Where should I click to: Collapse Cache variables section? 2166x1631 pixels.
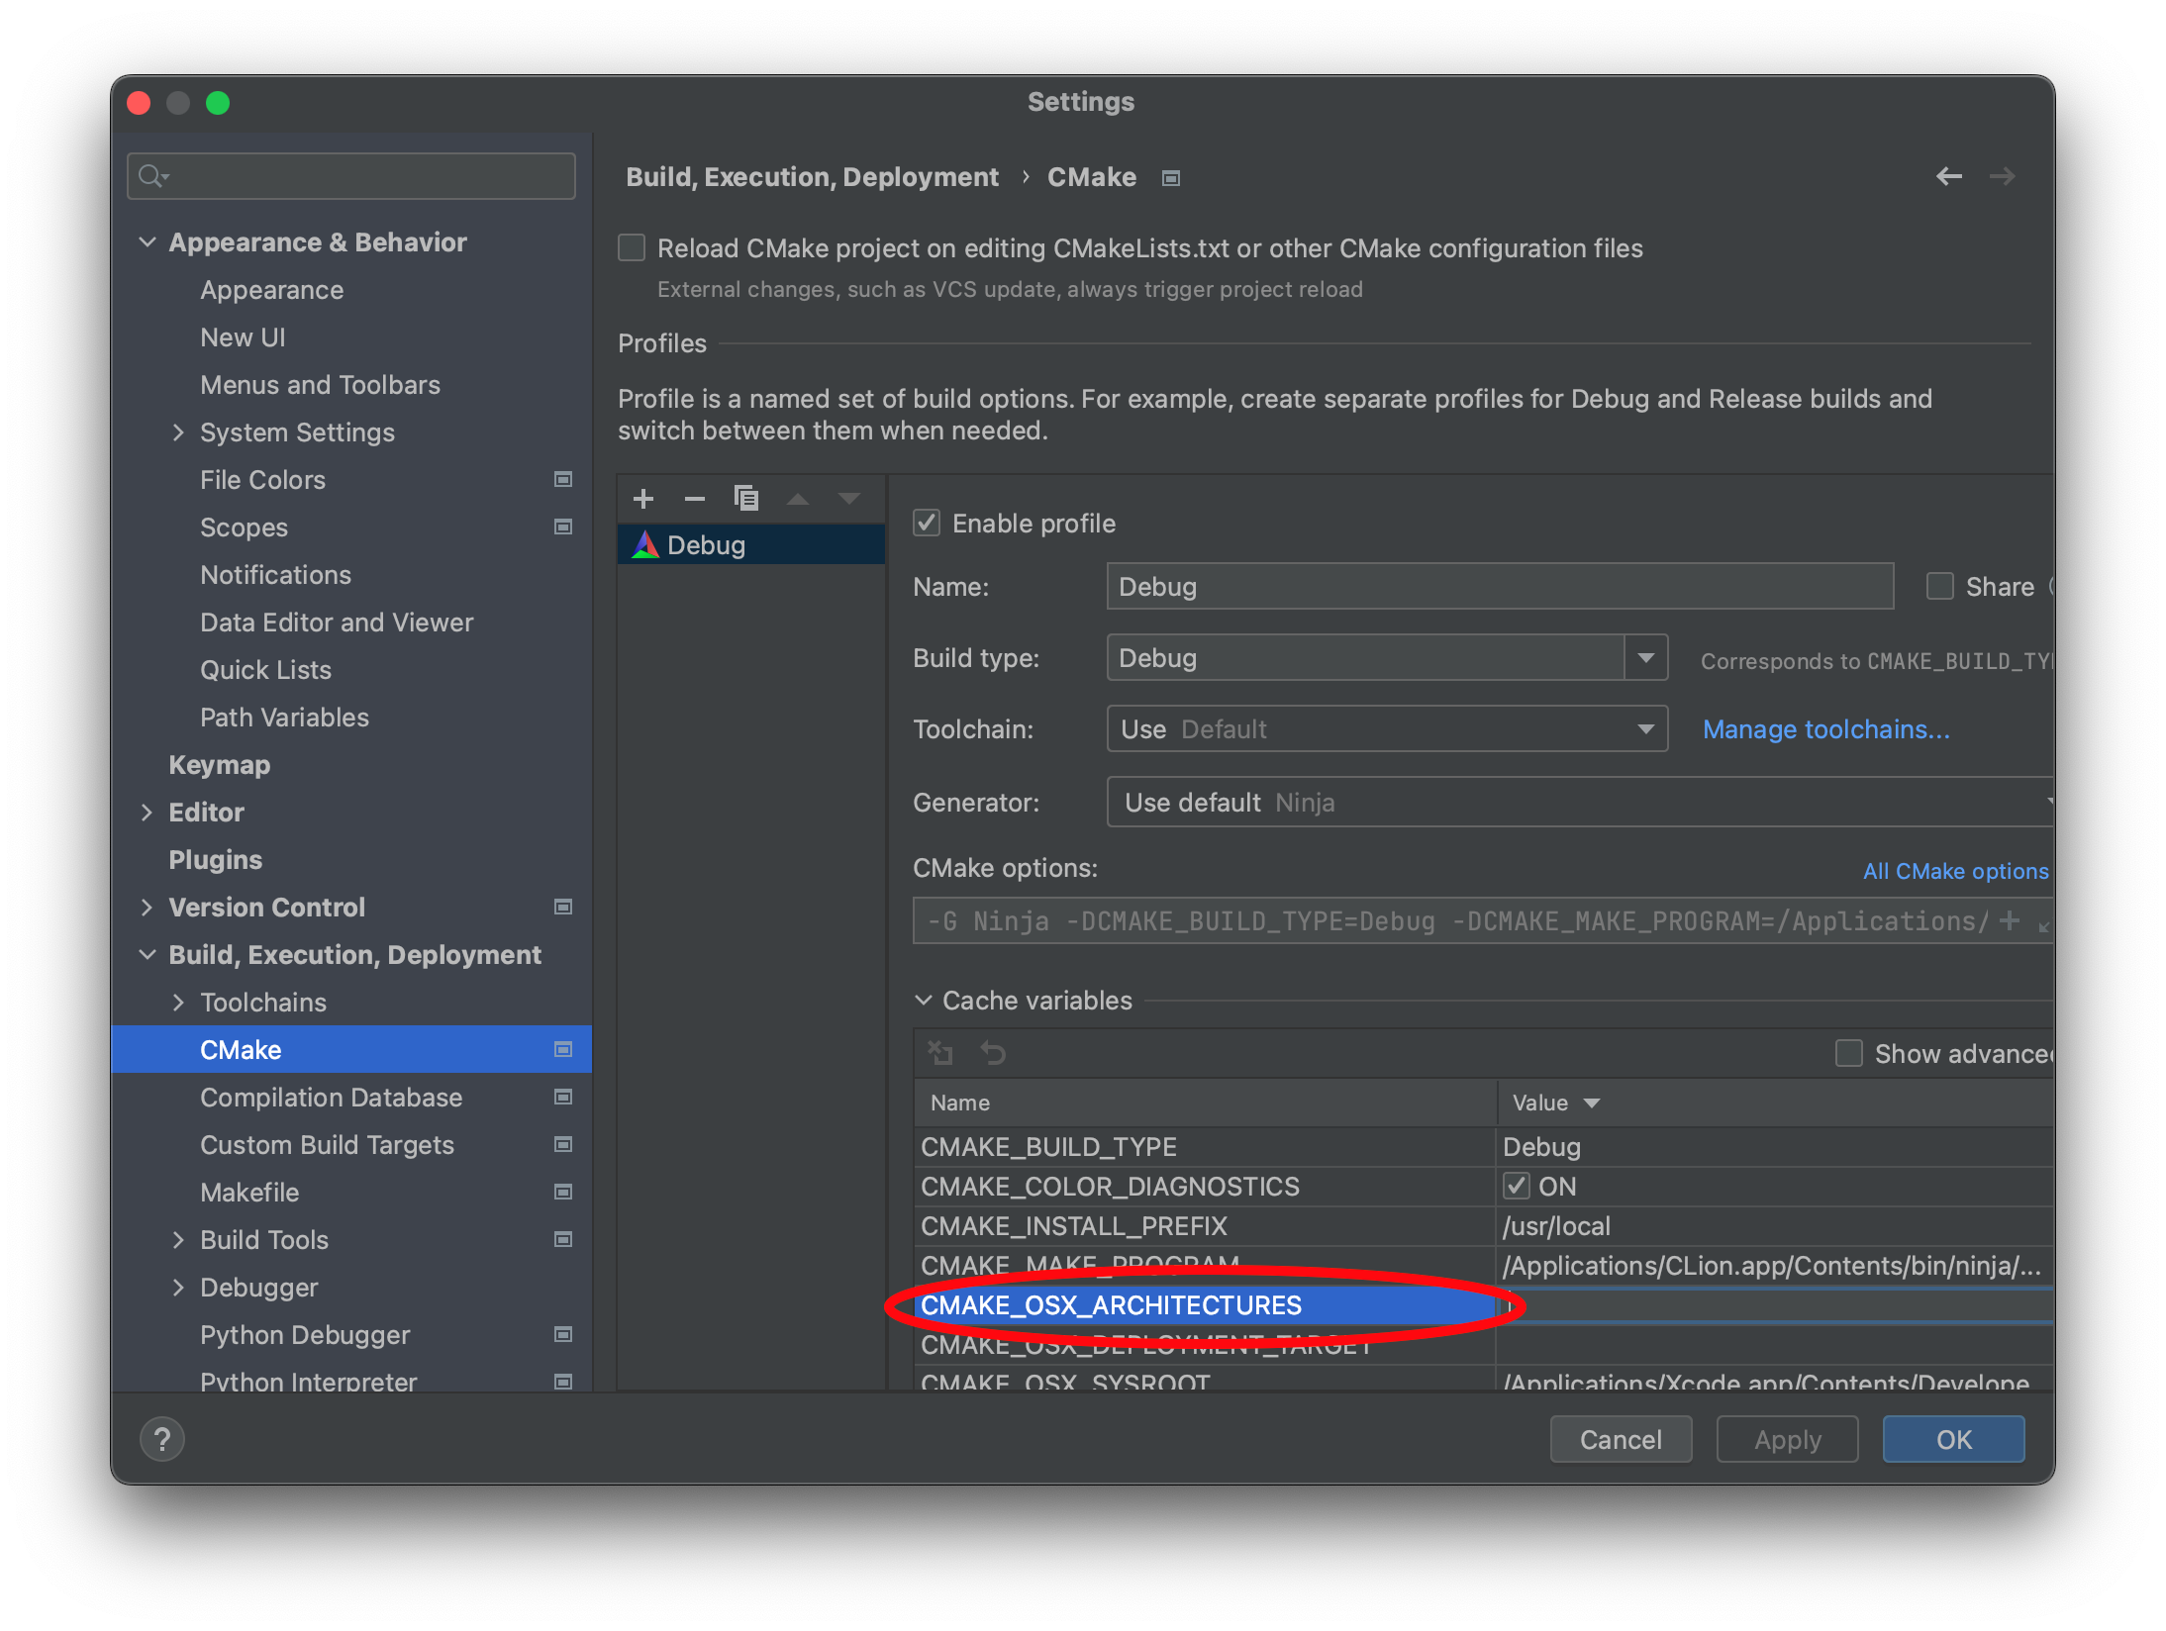click(924, 1001)
